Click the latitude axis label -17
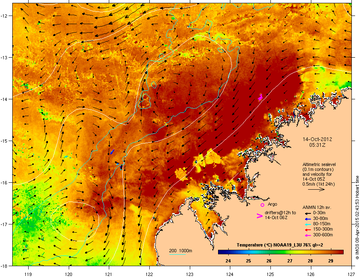Viewport: 360px width, 278px height. (4, 224)
